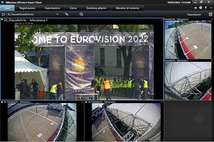This screenshot has height=142, width=214.
Task: Click the camera search icon in toolbar
Action: pyautogui.click(x=81, y=14)
